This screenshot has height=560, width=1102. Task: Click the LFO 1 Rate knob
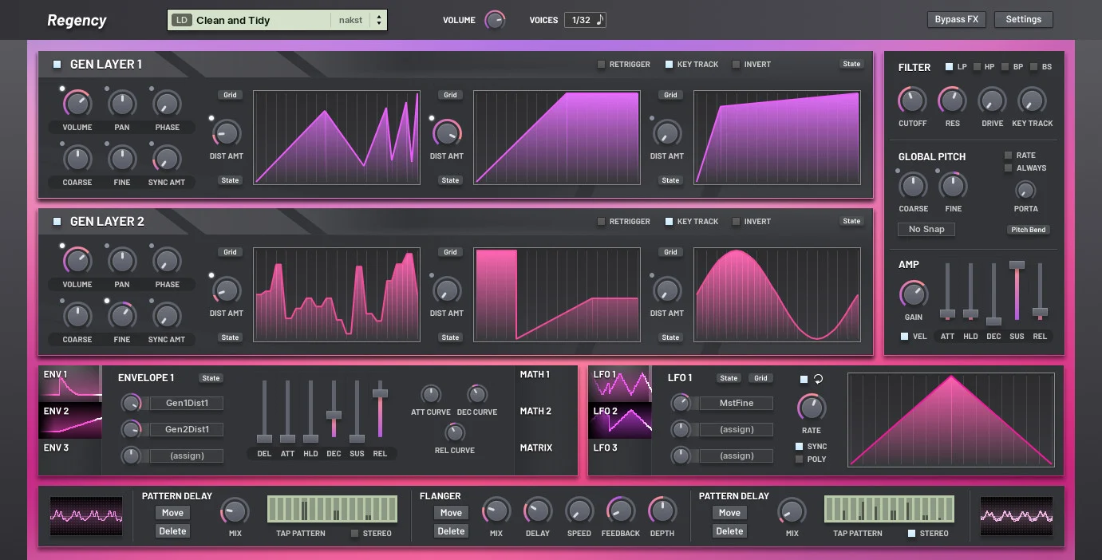click(x=811, y=408)
